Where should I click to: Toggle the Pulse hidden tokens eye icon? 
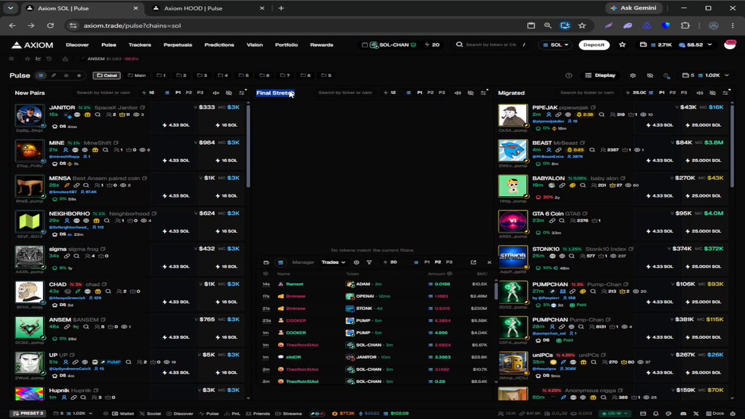pos(649,75)
